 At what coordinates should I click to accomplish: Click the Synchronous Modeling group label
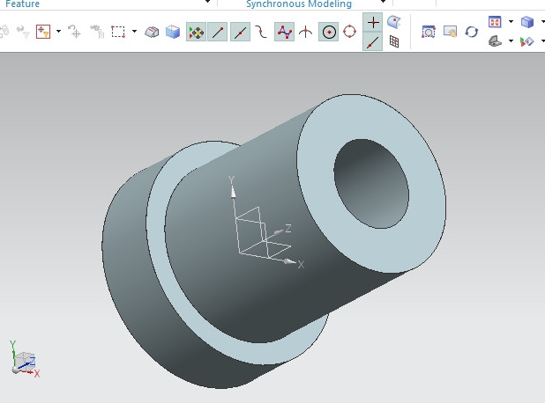click(x=299, y=4)
